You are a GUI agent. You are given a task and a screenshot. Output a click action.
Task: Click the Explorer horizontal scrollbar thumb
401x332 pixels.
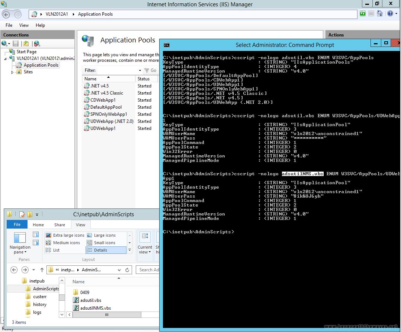(107, 315)
